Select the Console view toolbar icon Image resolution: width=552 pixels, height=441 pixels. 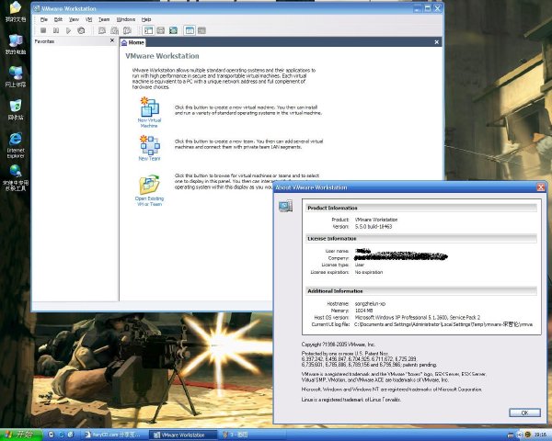click(x=201, y=30)
